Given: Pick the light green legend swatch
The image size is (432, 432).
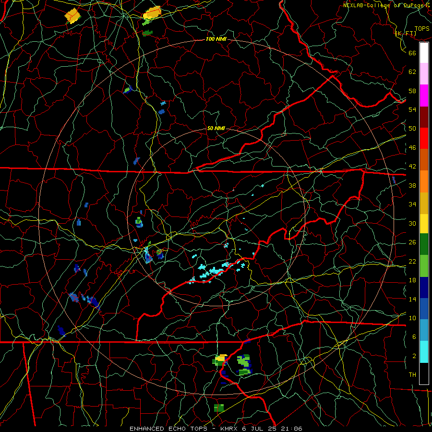Looking at the screenshot, I should point(424,266).
